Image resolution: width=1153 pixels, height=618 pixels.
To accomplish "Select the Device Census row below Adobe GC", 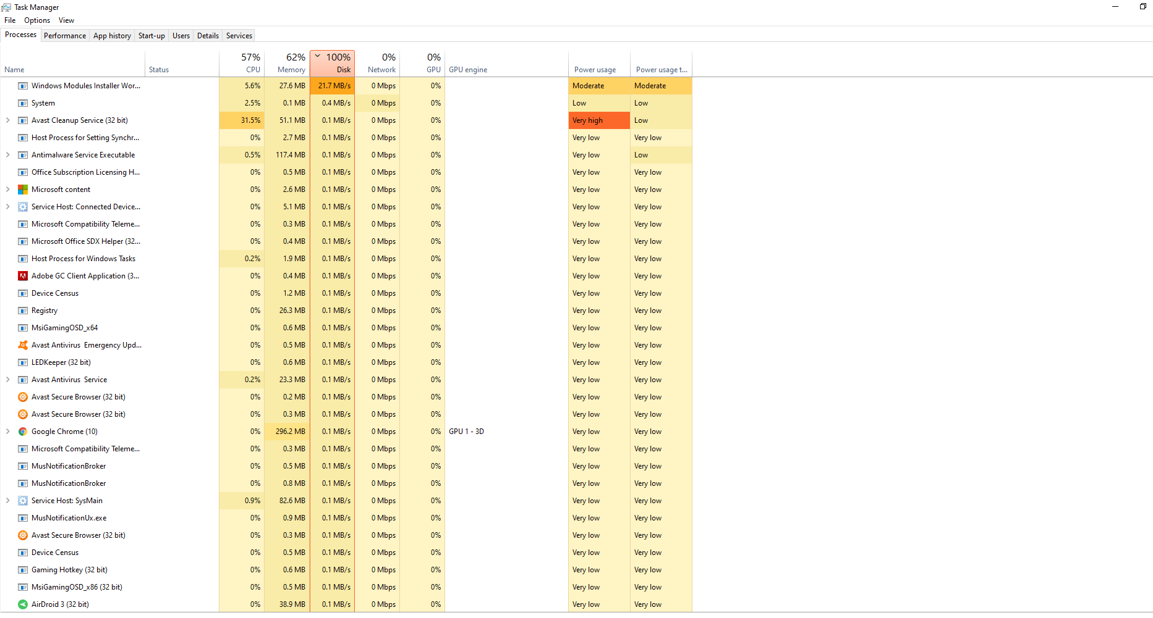I will click(346, 293).
